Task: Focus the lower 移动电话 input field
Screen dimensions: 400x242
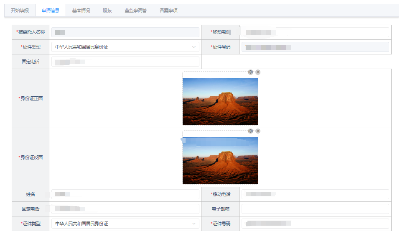Action: (315, 194)
